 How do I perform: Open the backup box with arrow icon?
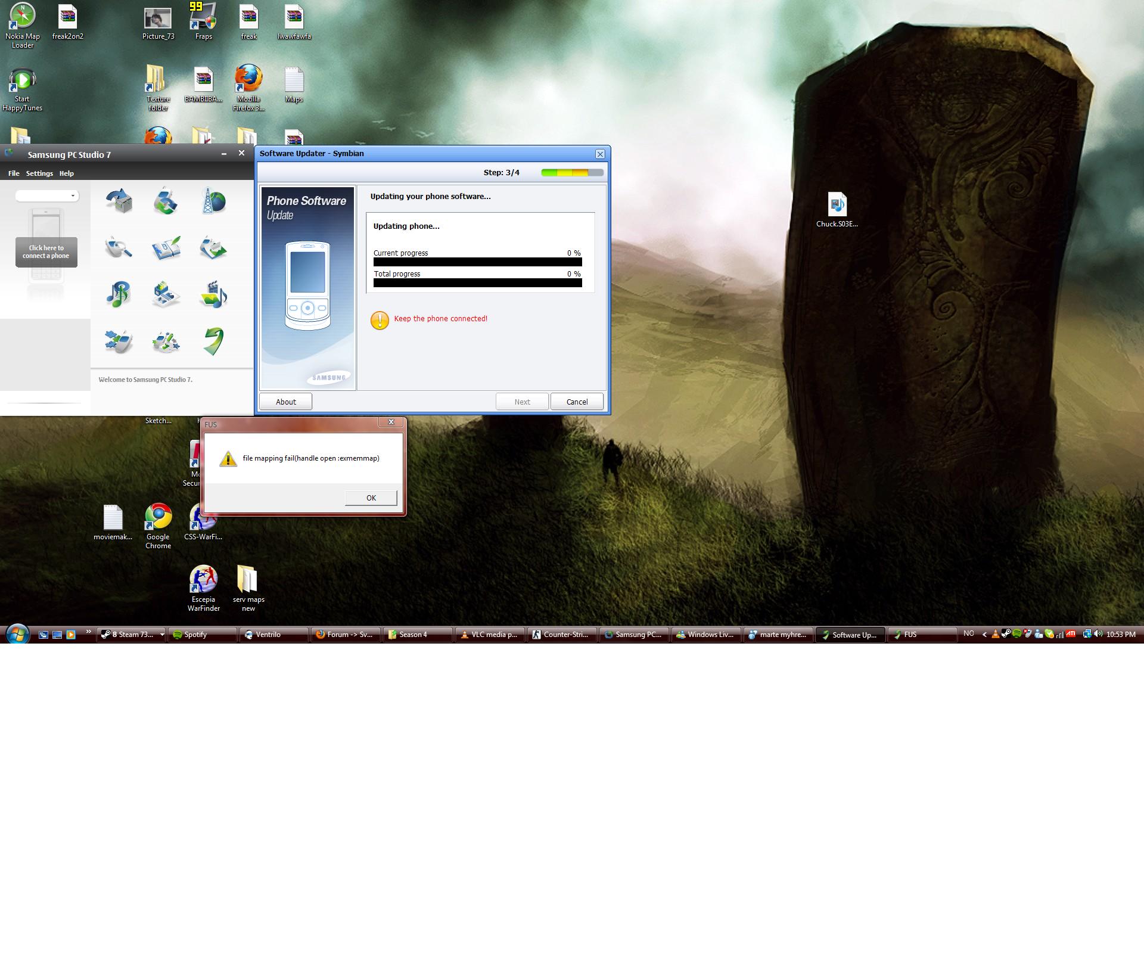[119, 201]
